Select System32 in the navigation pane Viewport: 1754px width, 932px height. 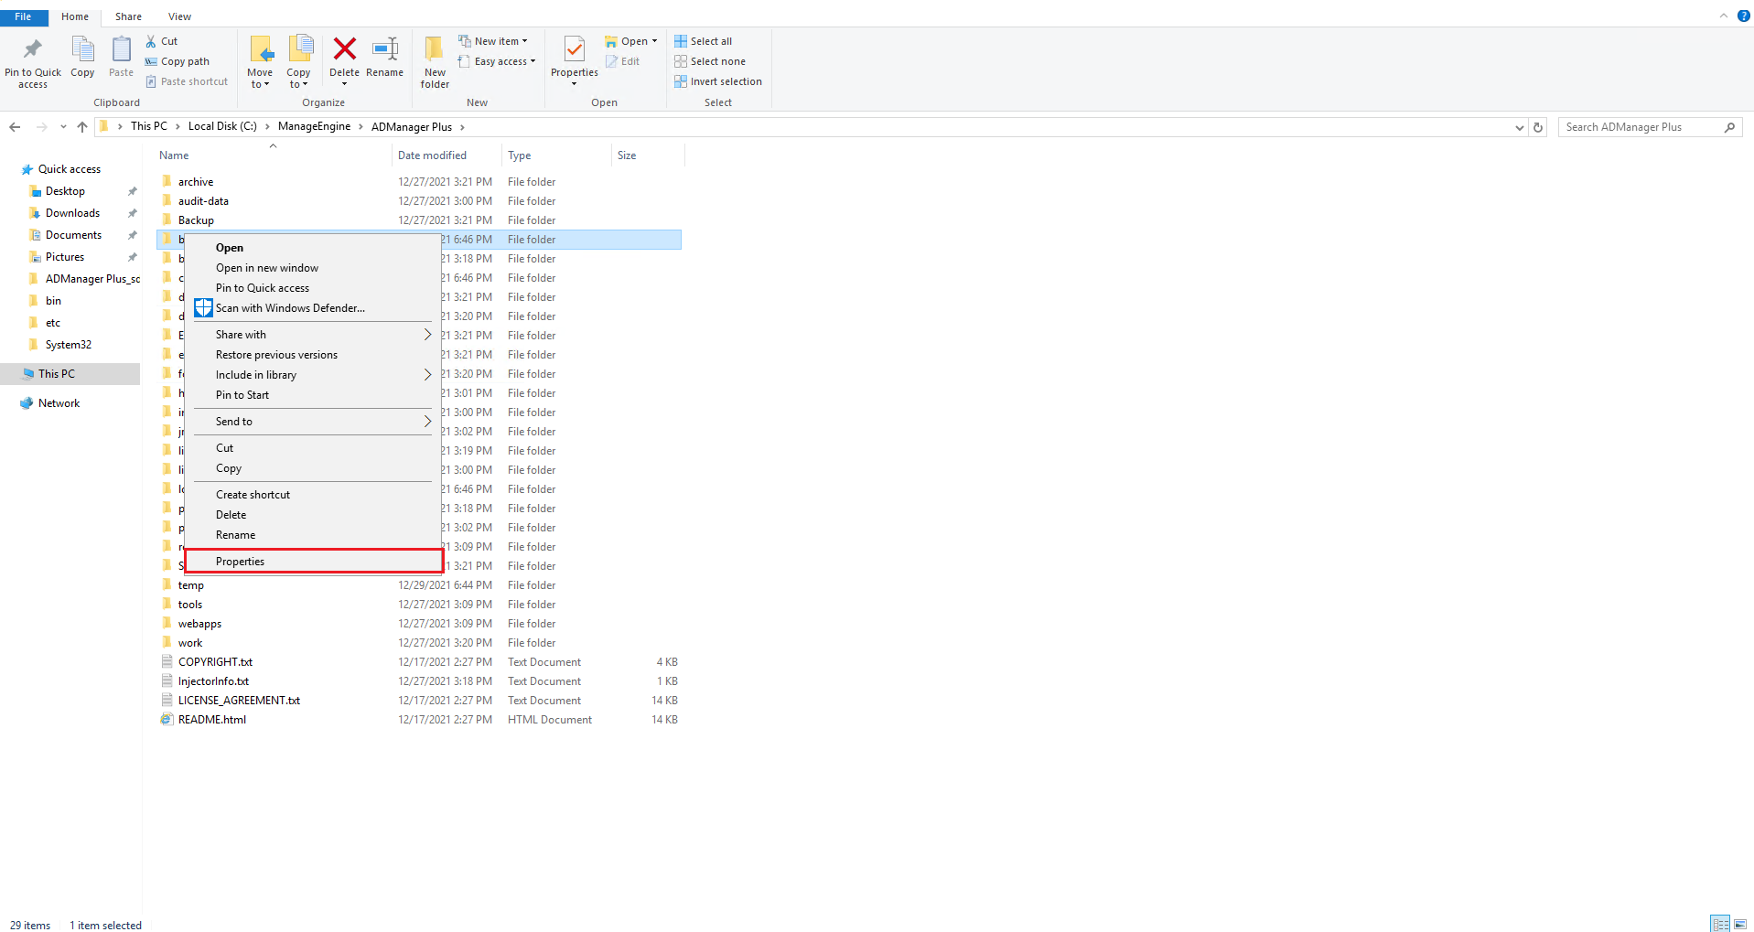68,345
